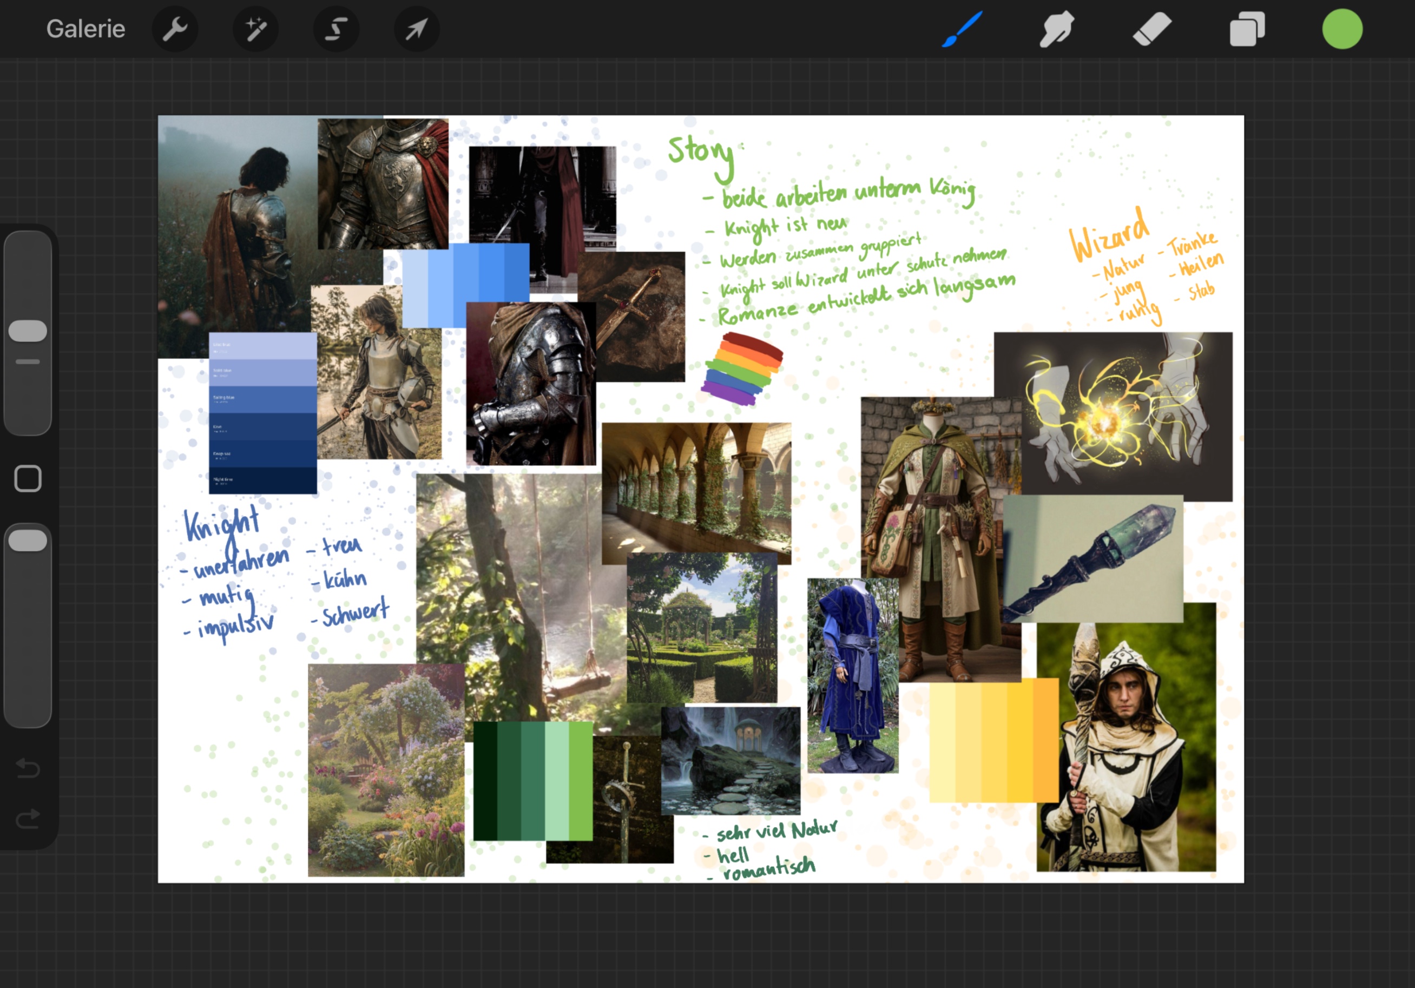Select the Smudge finger tool
1415x988 pixels.
click(1056, 29)
